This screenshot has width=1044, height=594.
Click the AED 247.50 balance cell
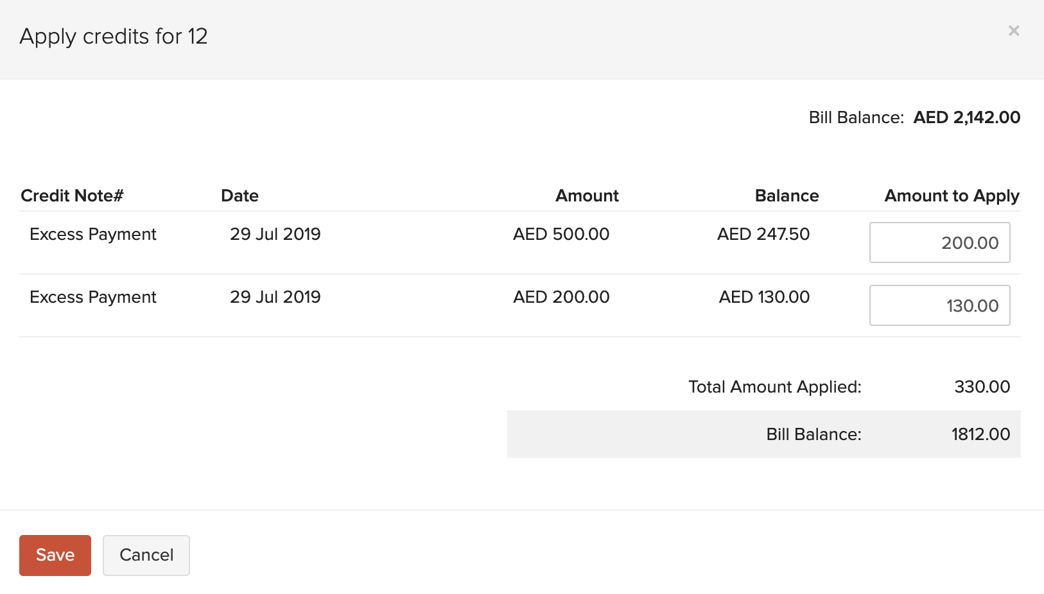click(763, 234)
